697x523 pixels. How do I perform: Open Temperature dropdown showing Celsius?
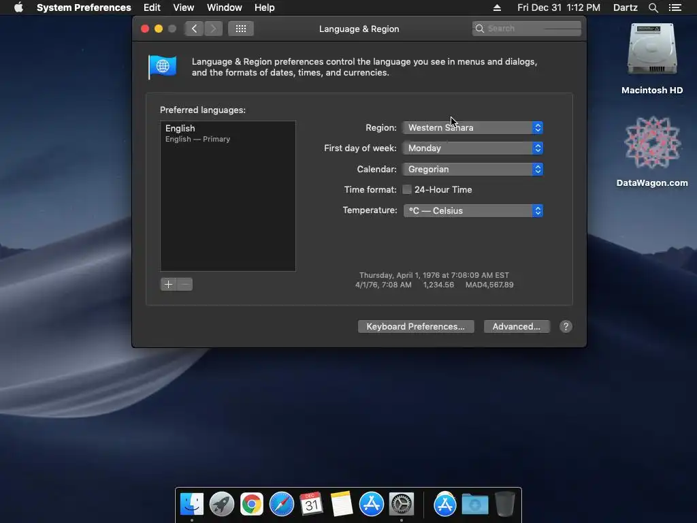[472, 210]
